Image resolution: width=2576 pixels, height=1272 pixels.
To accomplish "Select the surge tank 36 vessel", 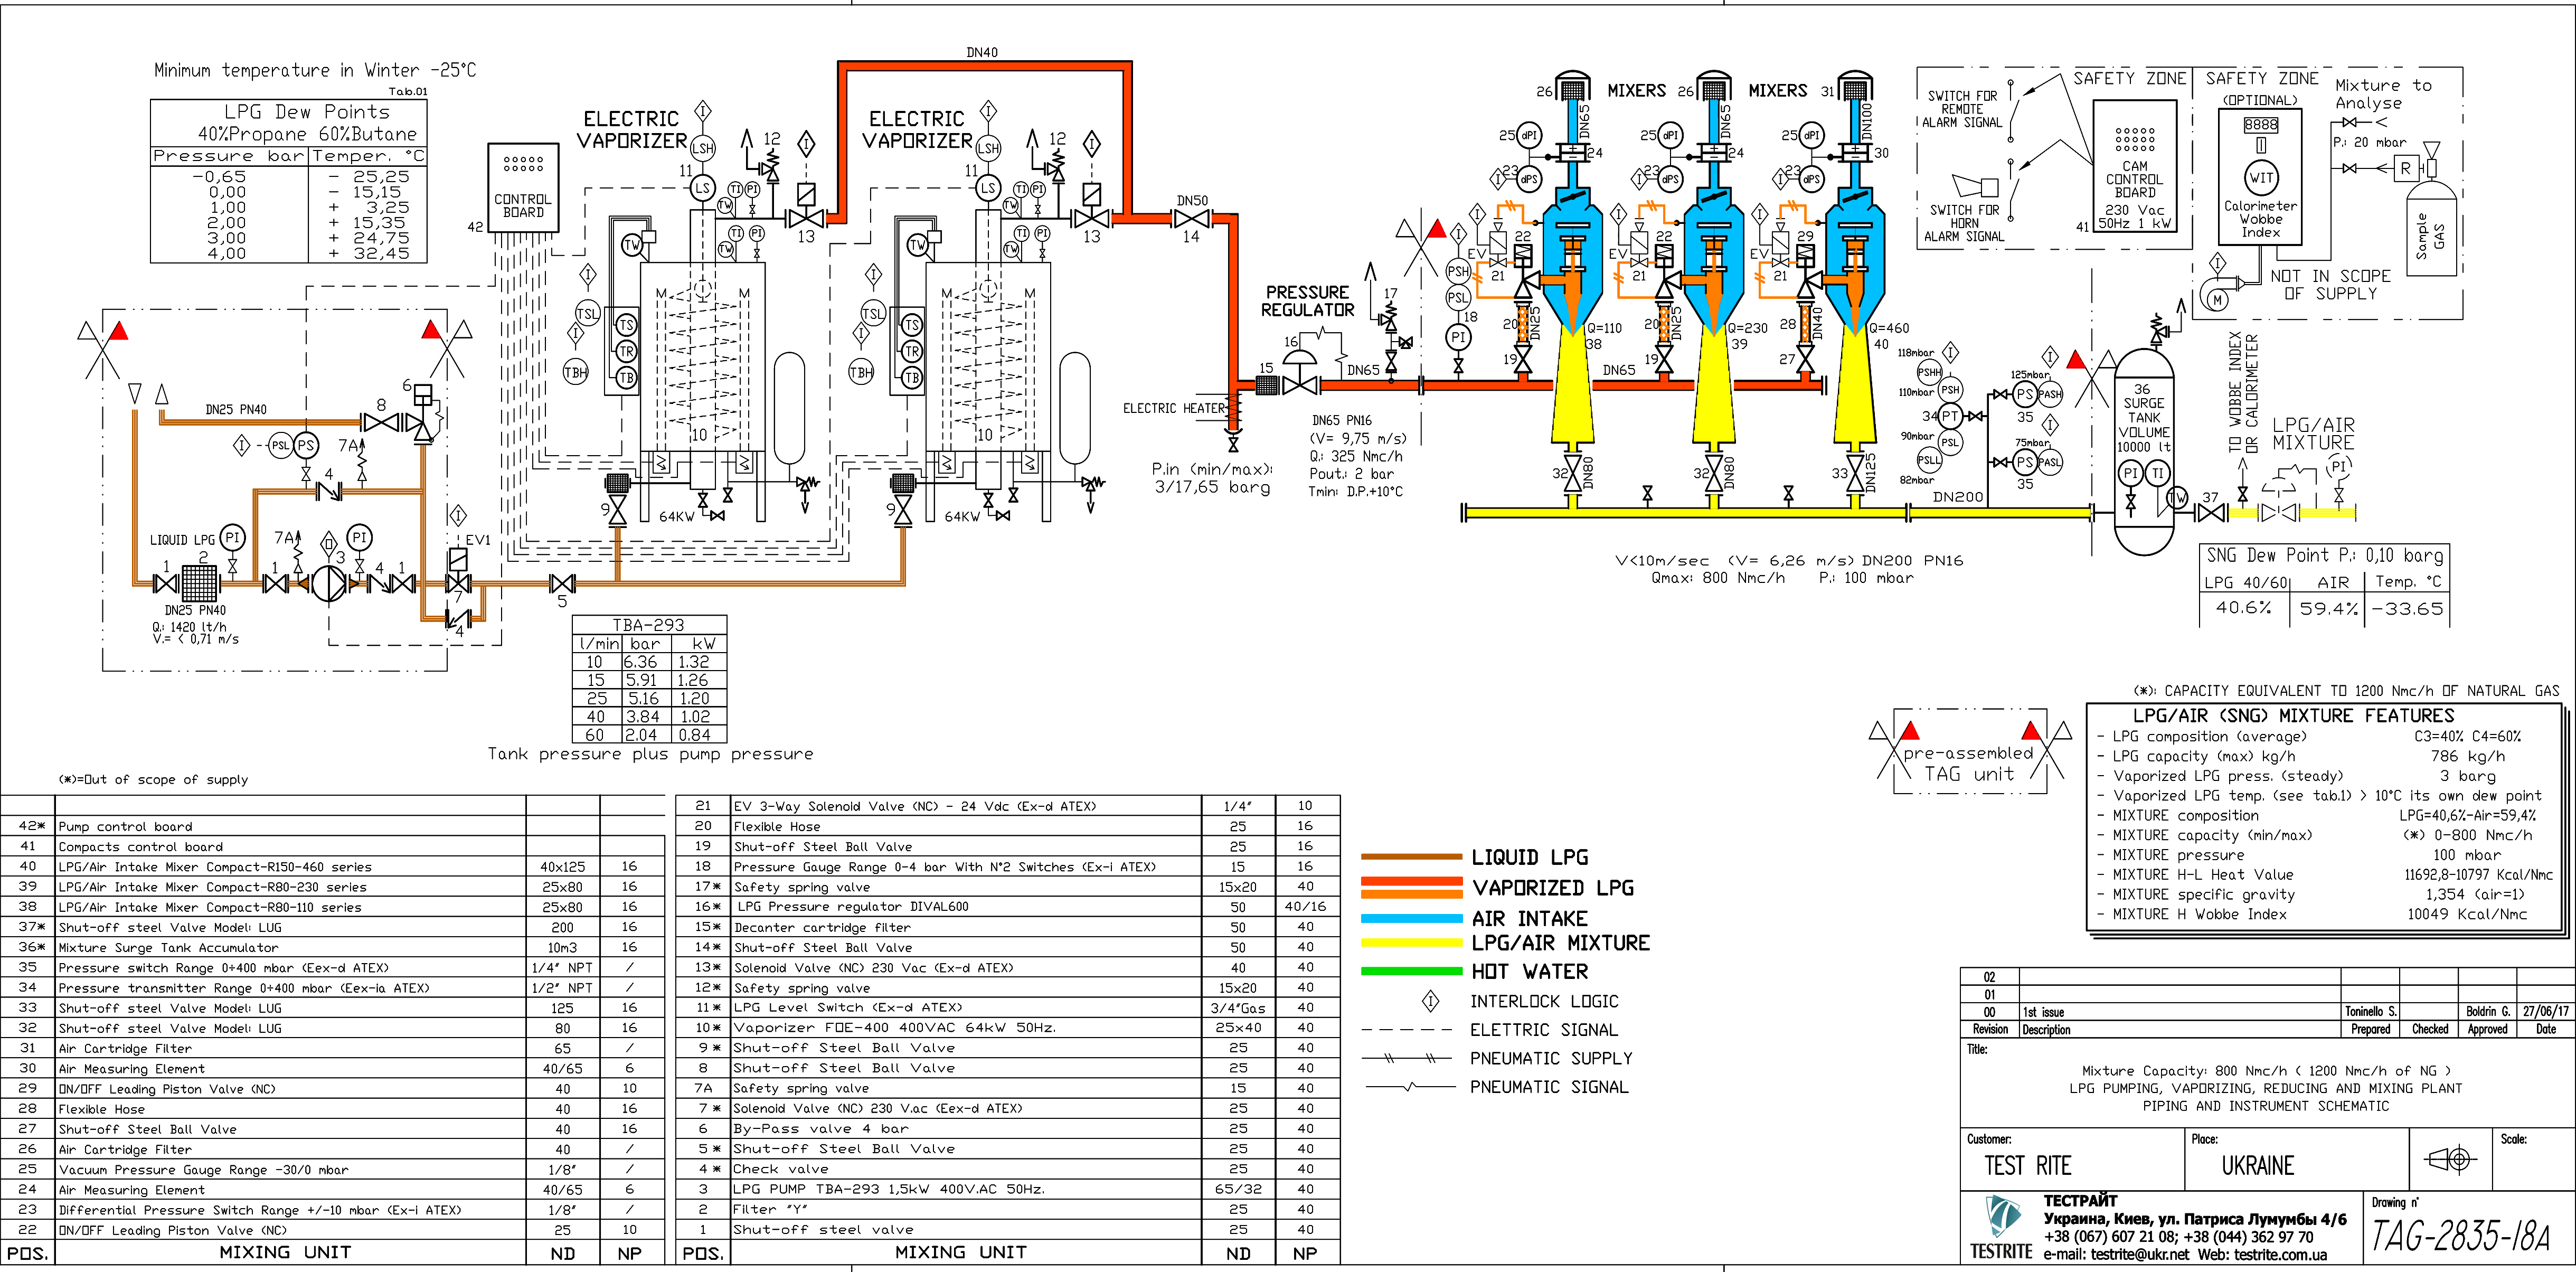I will click(x=2143, y=450).
